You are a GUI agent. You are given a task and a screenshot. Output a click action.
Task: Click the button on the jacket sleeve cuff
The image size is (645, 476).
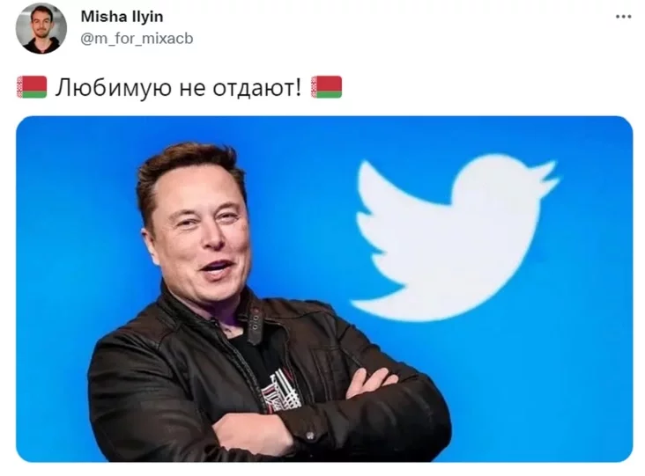point(310,436)
